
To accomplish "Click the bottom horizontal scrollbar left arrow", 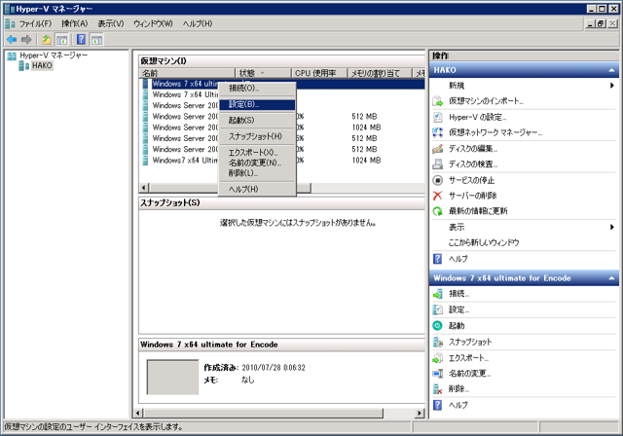I will click(138, 414).
